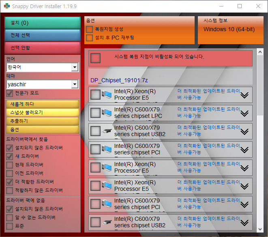Disable the 전문가 모드 checkbox

click(x=10, y=93)
